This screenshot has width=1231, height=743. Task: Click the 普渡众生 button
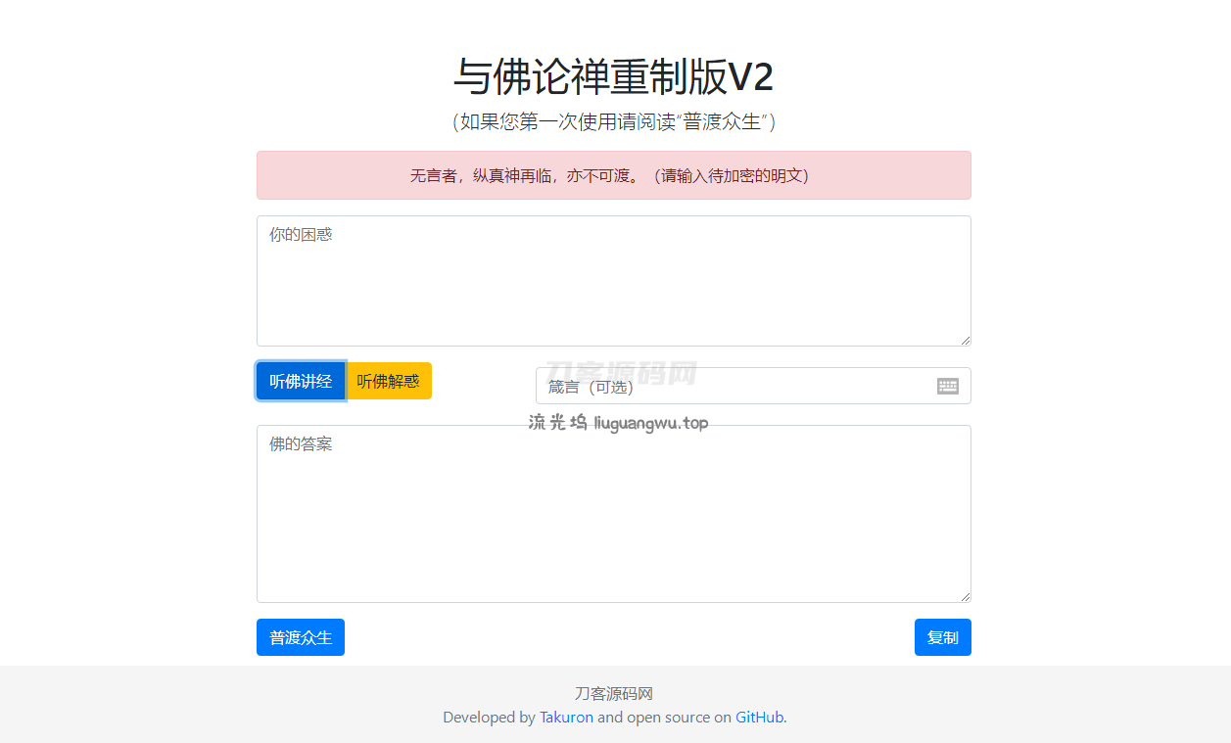pos(301,637)
